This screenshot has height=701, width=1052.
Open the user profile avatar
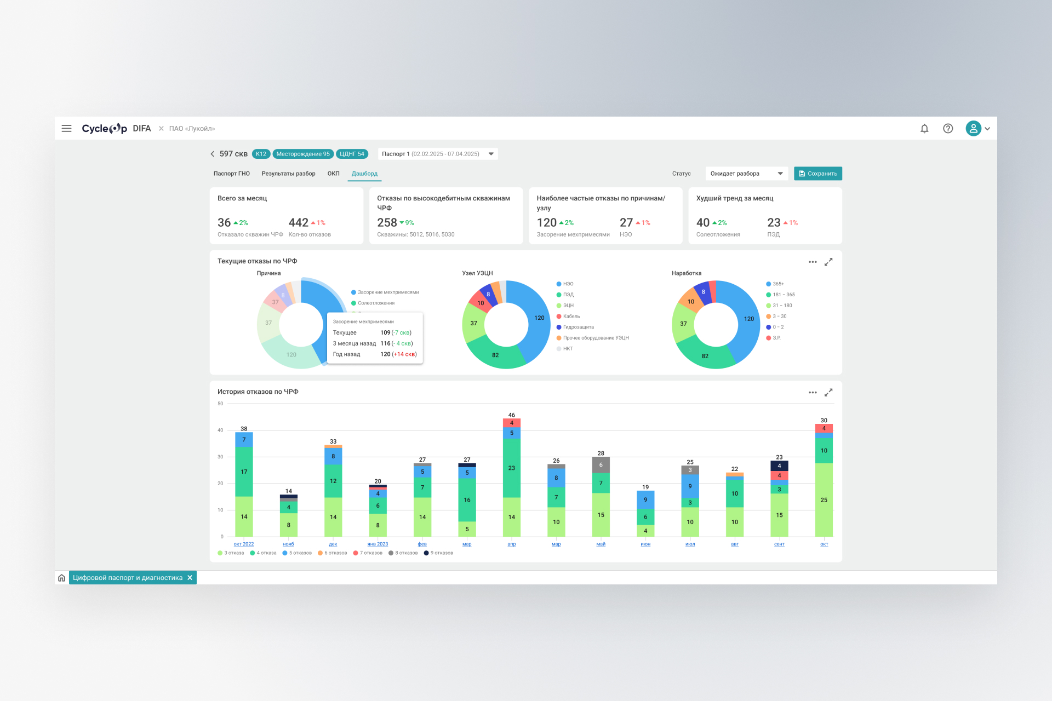pos(973,129)
